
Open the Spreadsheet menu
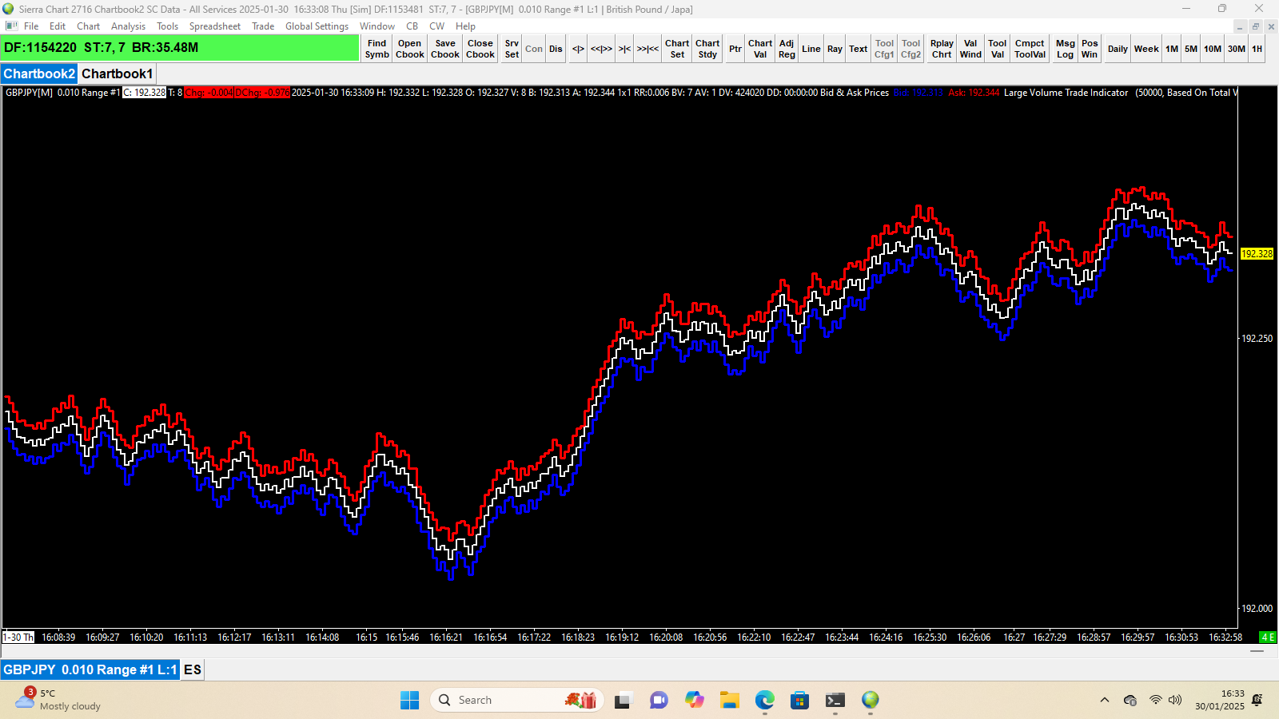click(x=214, y=26)
